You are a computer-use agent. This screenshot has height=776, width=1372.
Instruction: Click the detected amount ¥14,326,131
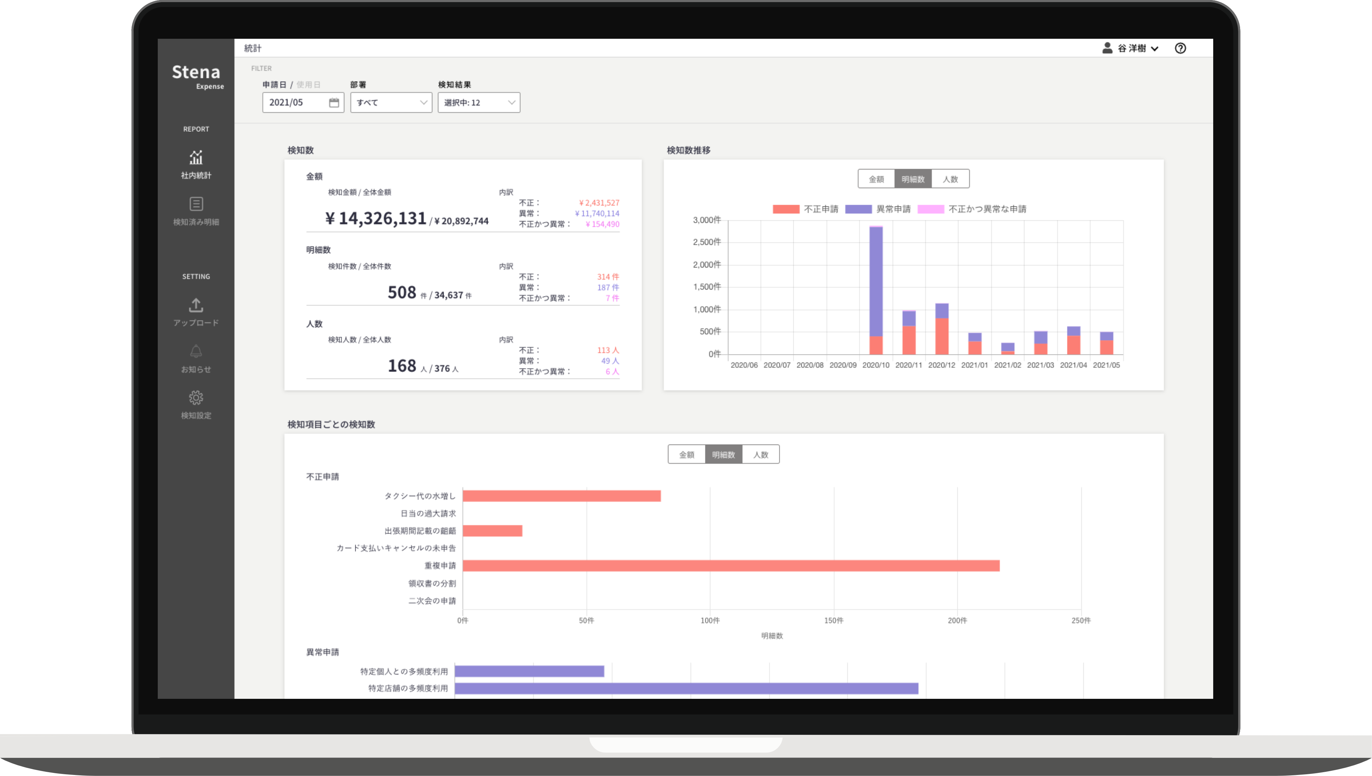pos(376,219)
